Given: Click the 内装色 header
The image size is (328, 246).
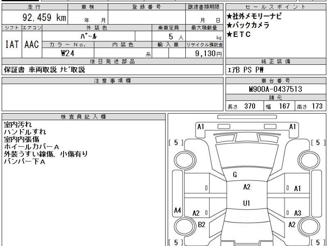Looking at the screenshot, I should coord(123,45).
